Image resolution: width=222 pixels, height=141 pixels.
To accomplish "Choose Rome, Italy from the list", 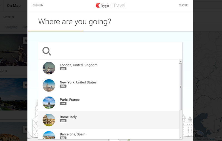I will (68, 117).
